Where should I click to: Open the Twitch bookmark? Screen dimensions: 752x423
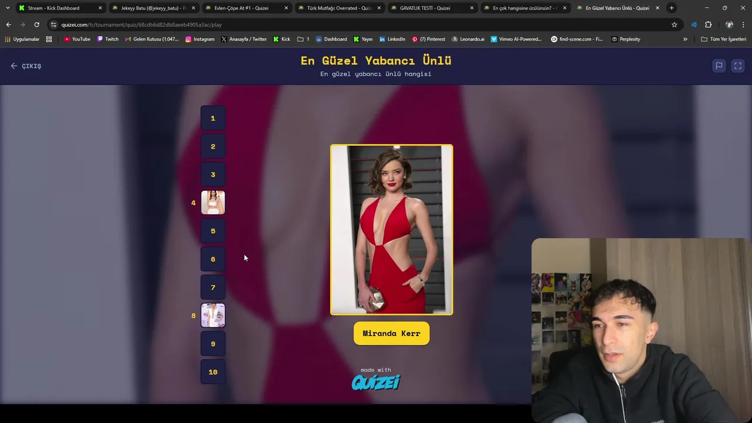coord(108,39)
